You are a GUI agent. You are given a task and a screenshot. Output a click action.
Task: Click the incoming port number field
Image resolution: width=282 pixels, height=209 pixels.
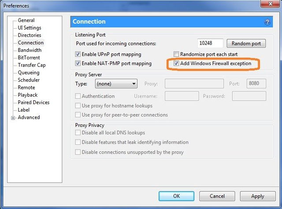pos(210,43)
